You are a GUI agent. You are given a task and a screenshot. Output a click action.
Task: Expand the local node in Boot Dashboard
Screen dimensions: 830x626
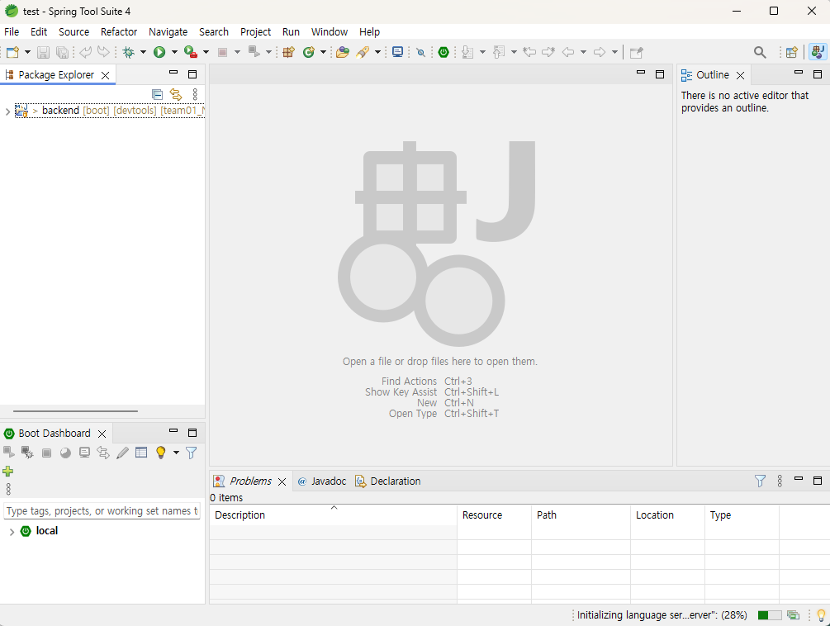[x=12, y=531]
